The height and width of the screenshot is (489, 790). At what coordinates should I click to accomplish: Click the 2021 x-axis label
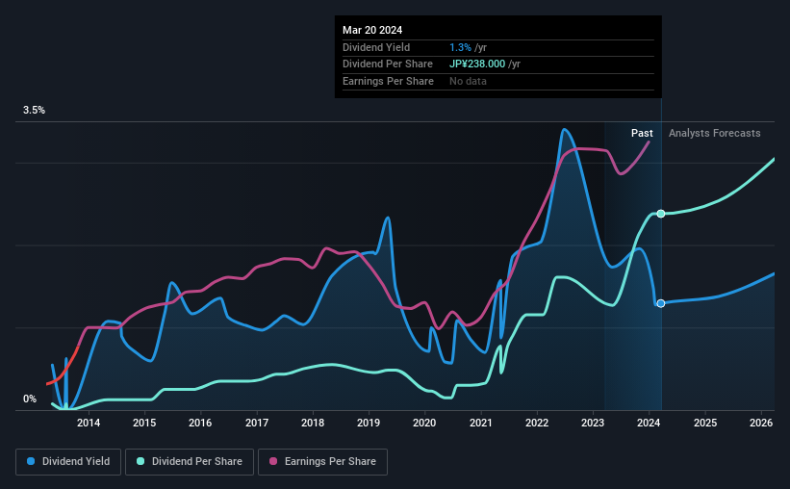481,423
